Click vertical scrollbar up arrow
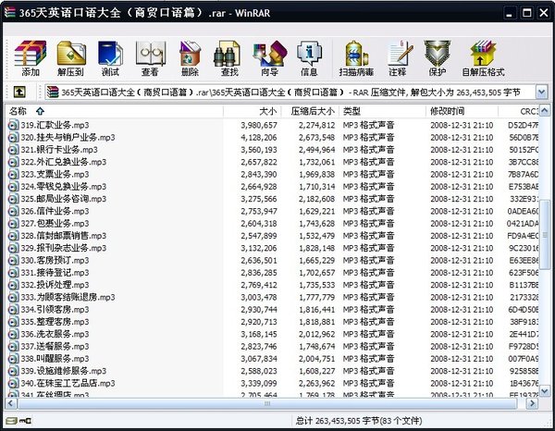555x431 pixels. point(545,111)
